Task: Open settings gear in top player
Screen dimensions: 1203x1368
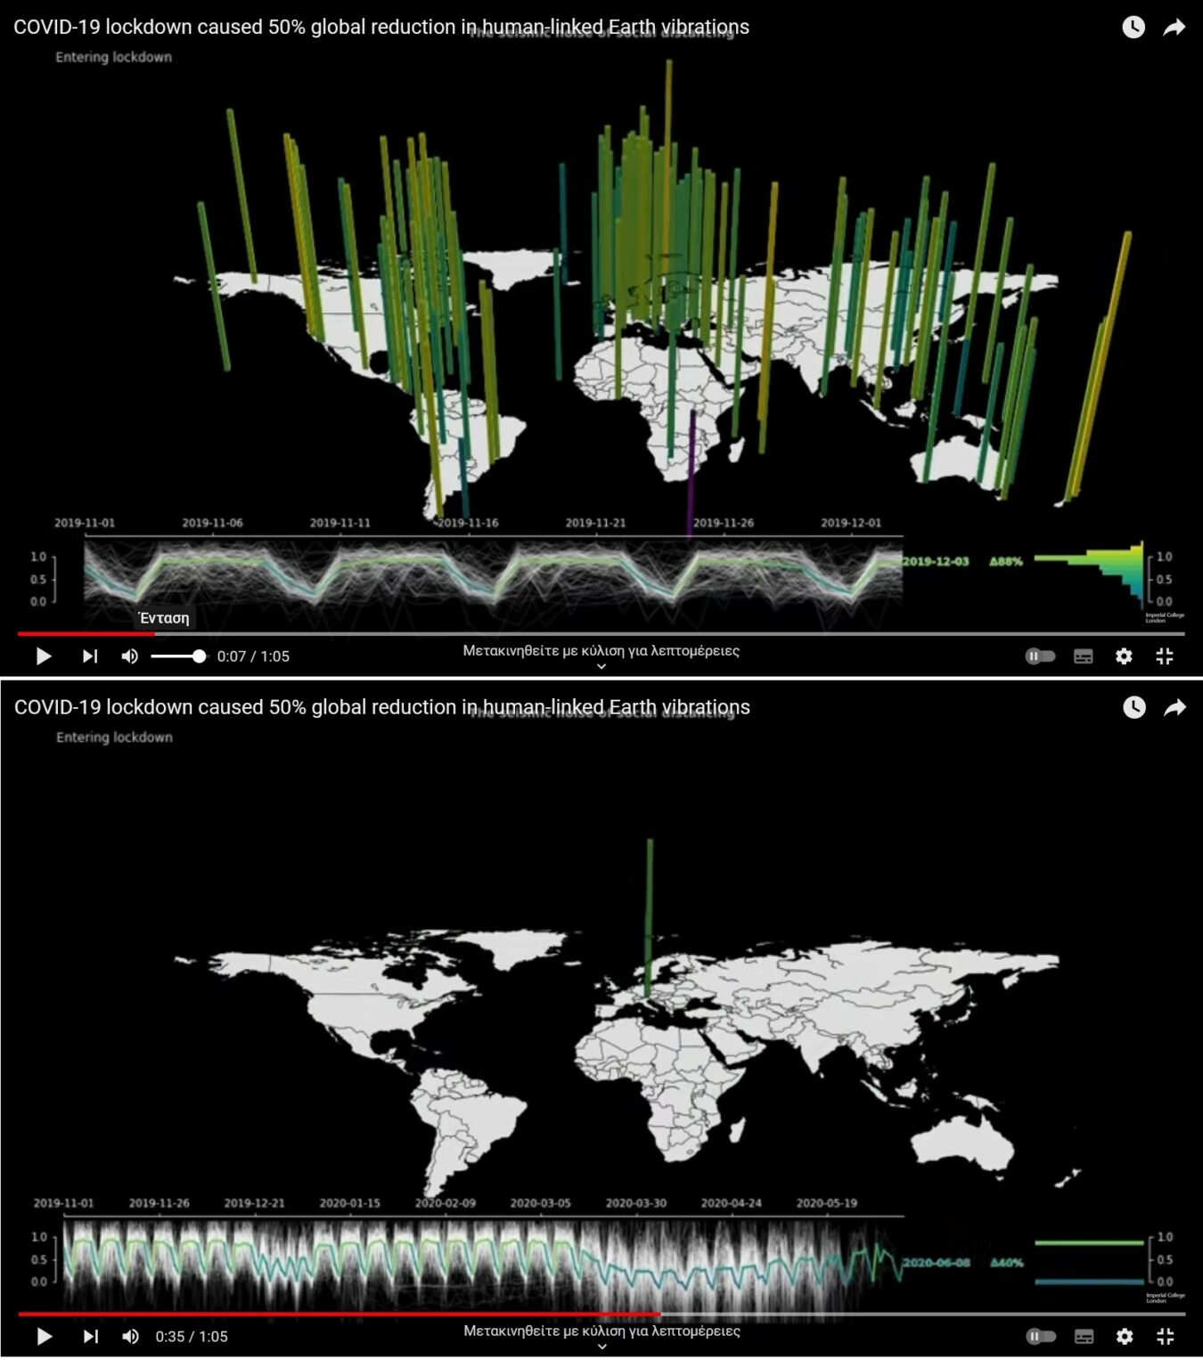Action: [x=1124, y=656]
